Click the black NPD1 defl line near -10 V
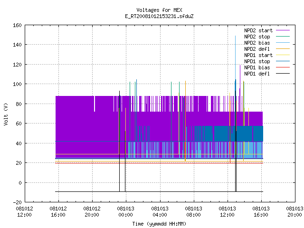The width and height of the screenshot is (304, 228). (x=159, y=191)
